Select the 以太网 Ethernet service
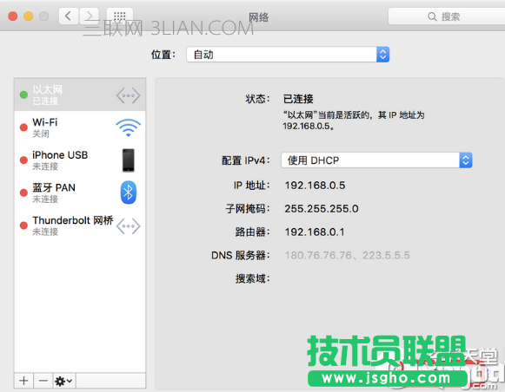Screen dimensions: 505x392 point(80,95)
